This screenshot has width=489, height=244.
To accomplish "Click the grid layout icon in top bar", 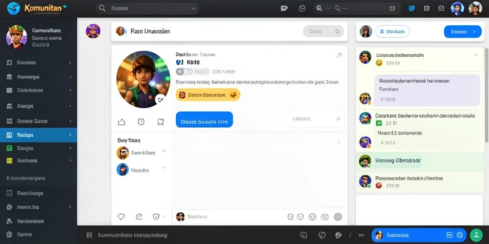I will [427, 9].
